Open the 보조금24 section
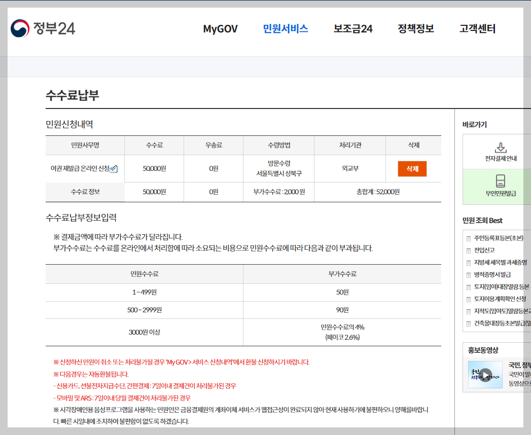This screenshot has height=435, width=531. (355, 29)
